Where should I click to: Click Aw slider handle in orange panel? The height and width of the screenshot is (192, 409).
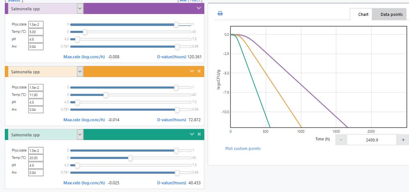click(177, 110)
